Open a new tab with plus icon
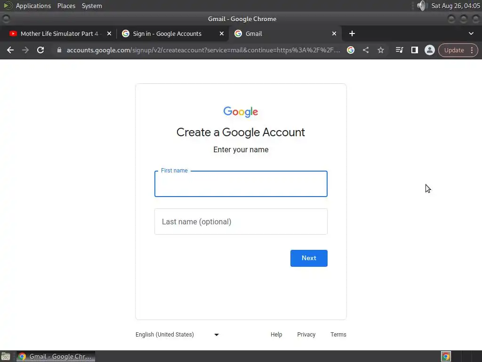The image size is (482, 362). [x=352, y=33]
